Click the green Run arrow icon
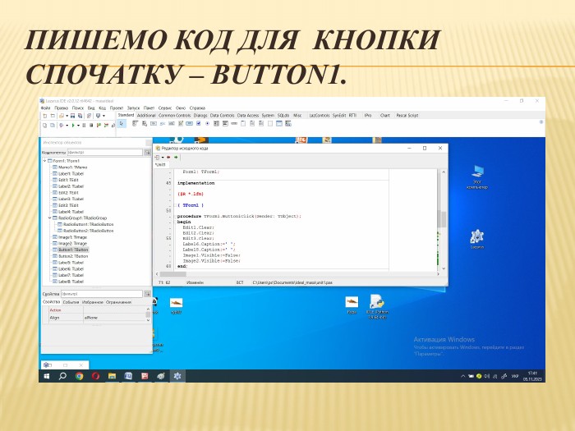Image resolution: width=575 pixels, height=431 pixels. click(73, 126)
